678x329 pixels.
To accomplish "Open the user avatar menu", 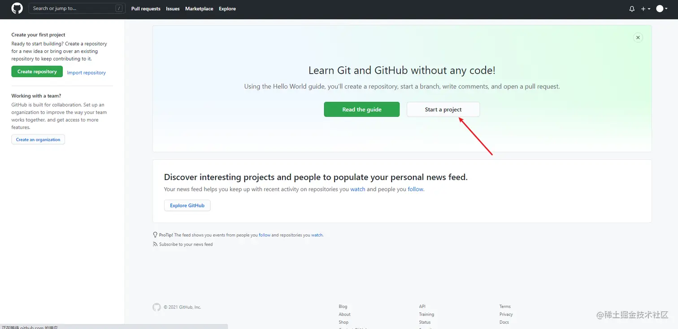I will click(x=662, y=9).
